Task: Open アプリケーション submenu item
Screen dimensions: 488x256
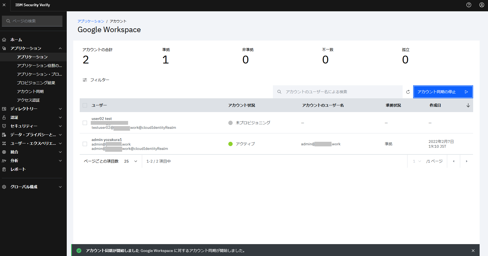Action: [x=33, y=57]
